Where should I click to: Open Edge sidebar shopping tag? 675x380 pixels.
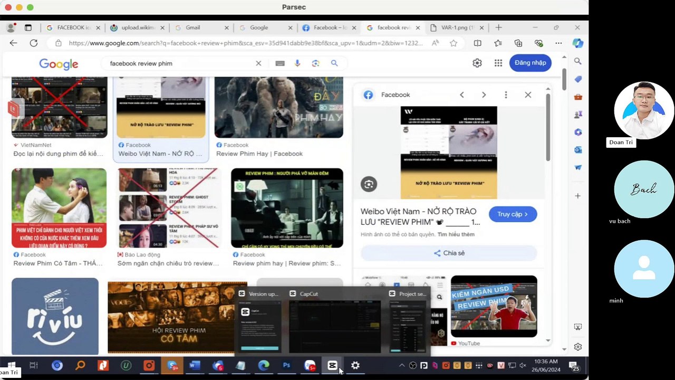[578, 79]
